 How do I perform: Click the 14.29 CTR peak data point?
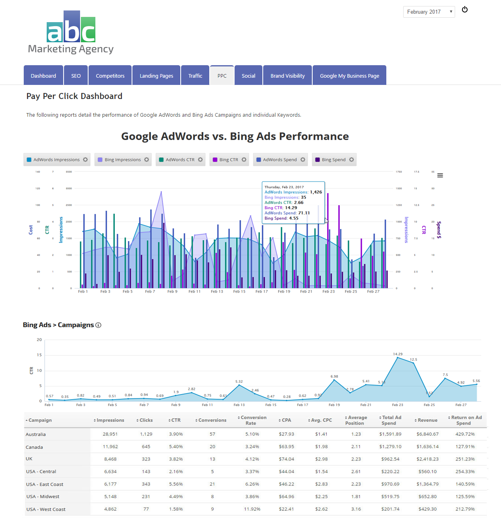point(398,357)
